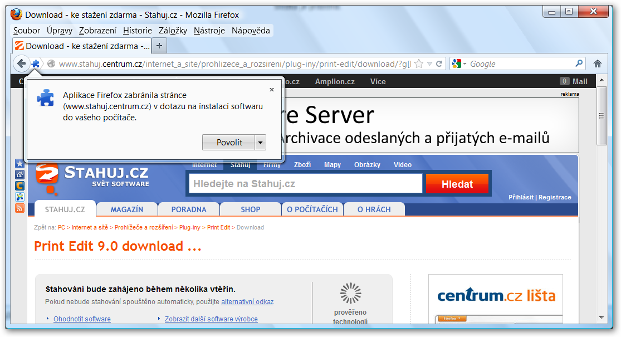Click the Zboží search category
The height and width of the screenshot is (337, 621).
click(x=302, y=165)
